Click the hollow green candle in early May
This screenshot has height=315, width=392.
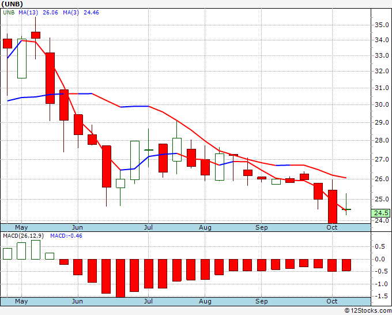coord(22,58)
